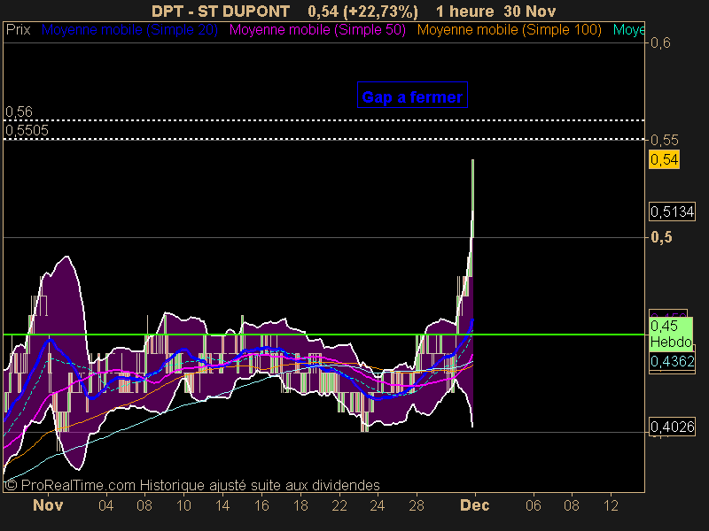Click the 24 date on the time axis

pyautogui.click(x=378, y=504)
